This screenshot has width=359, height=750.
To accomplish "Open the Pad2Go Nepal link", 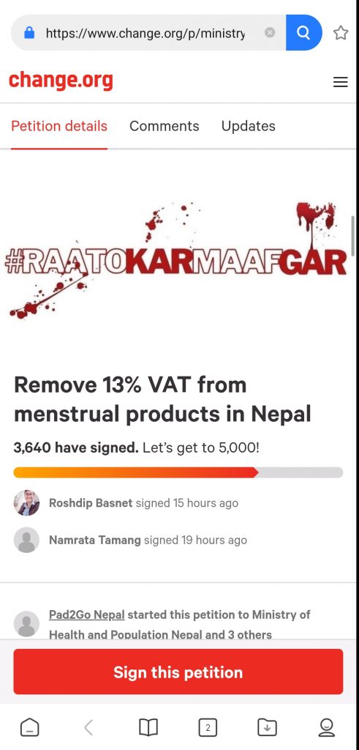I will (x=87, y=615).
